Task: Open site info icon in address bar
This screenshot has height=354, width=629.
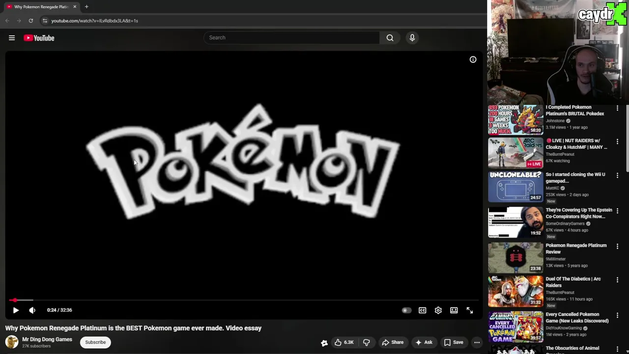Action: point(45,21)
